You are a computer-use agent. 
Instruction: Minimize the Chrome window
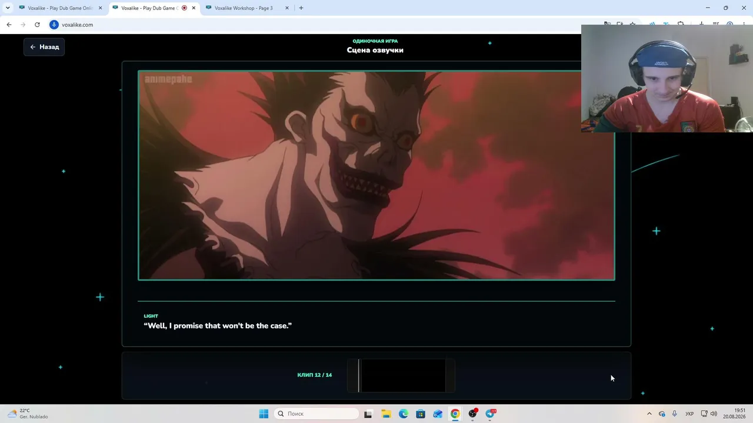707,8
